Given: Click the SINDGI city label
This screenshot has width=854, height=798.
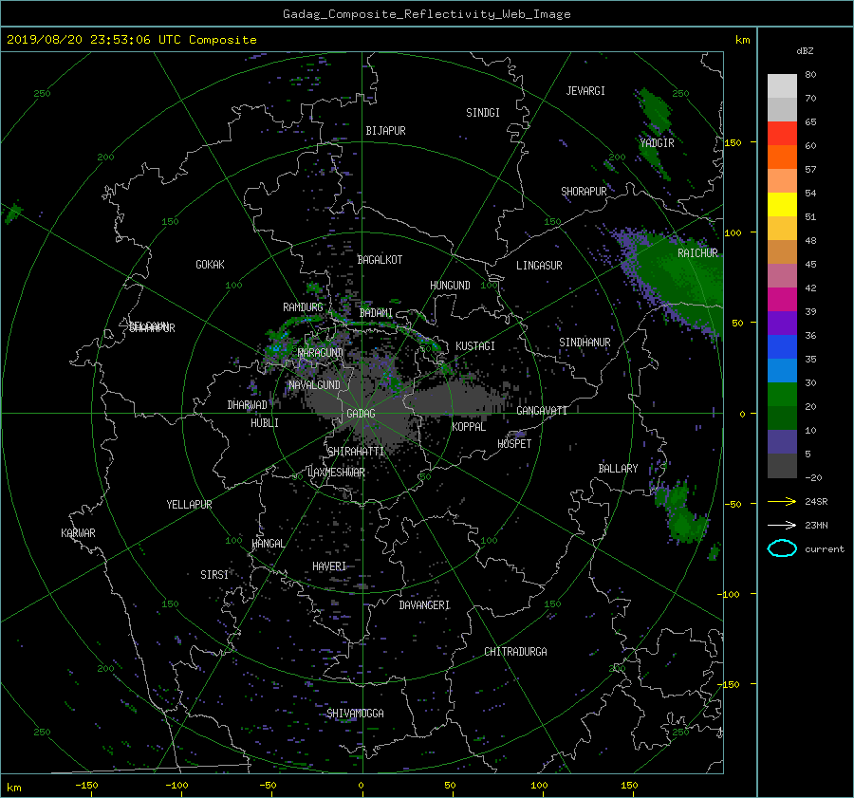Looking at the screenshot, I should 483,113.
